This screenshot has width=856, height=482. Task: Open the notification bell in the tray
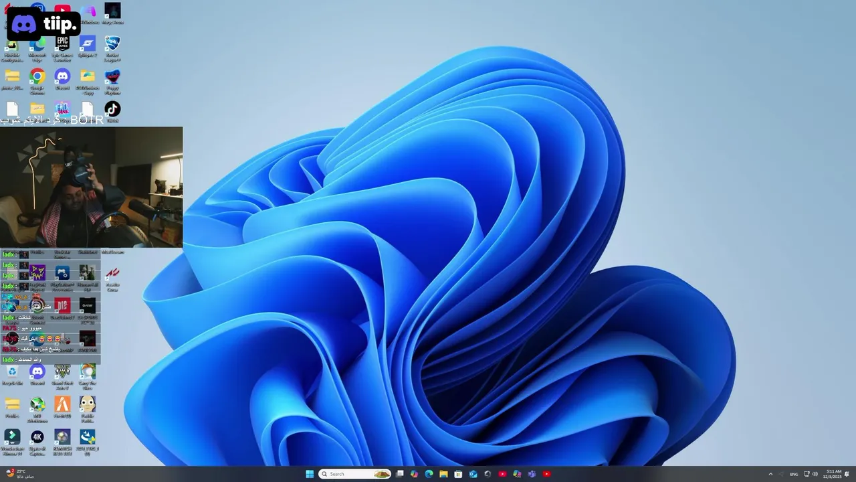[847, 474]
